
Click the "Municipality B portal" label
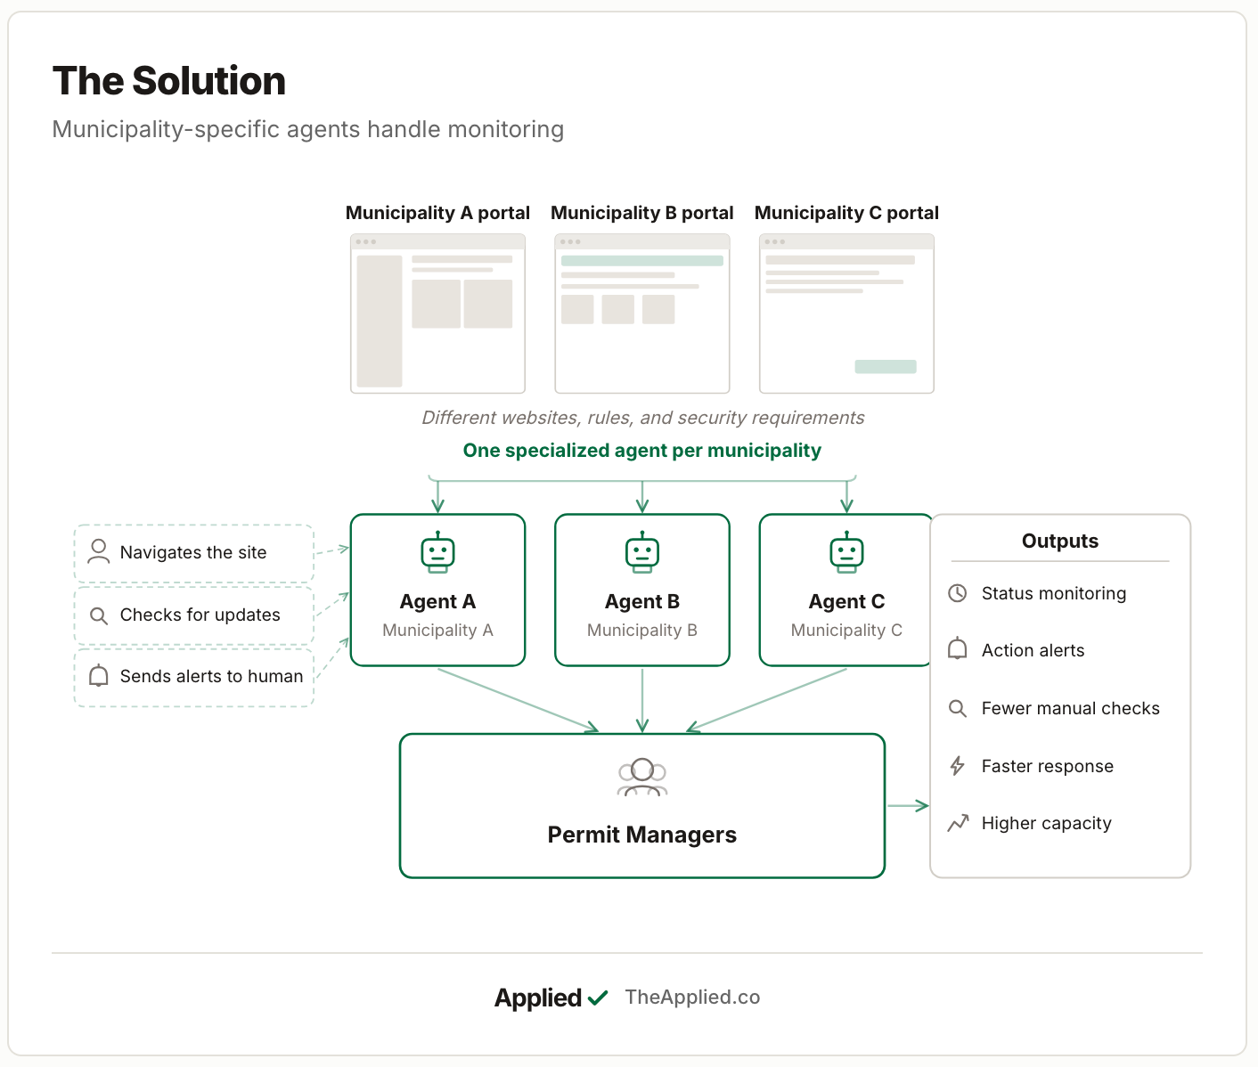[642, 213]
